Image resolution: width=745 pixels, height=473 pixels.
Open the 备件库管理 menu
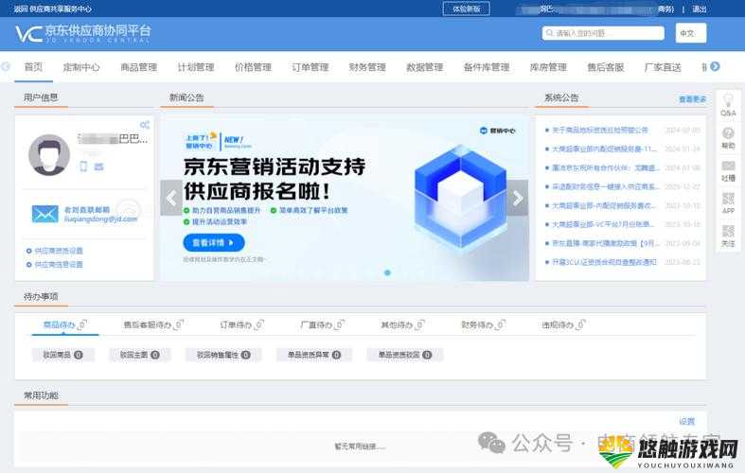coord(487,67)
